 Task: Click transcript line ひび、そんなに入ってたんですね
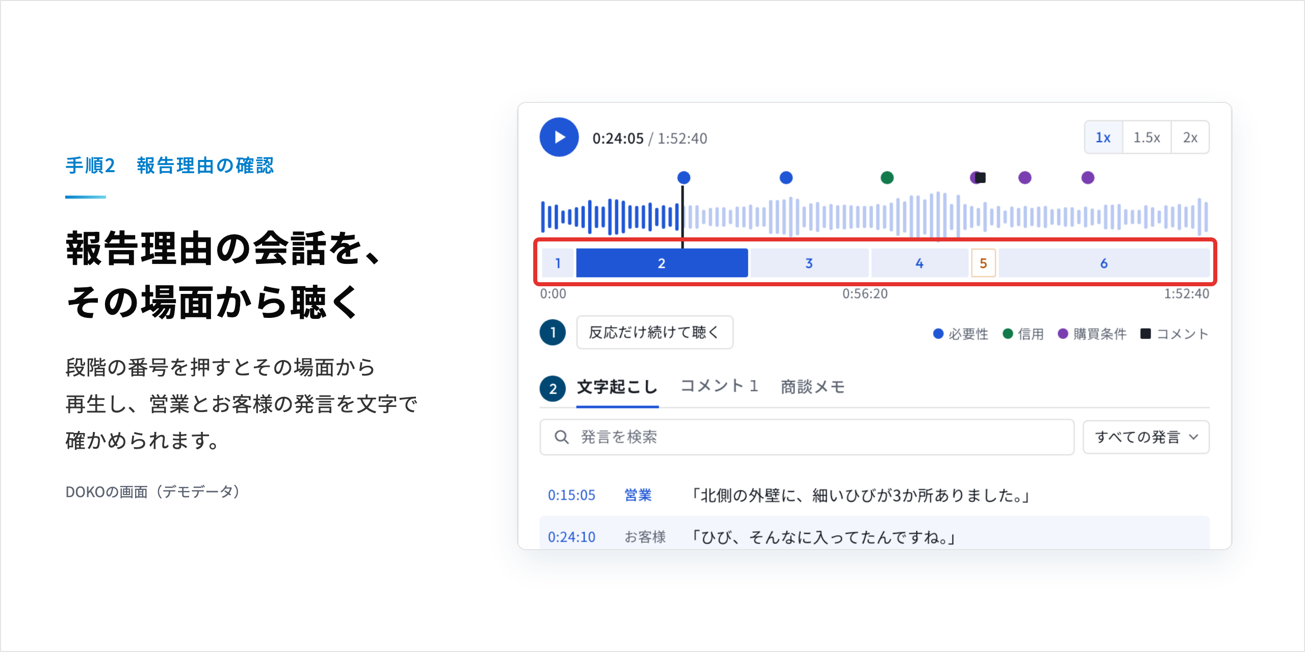pyautogui.click(x=822, y=537)
